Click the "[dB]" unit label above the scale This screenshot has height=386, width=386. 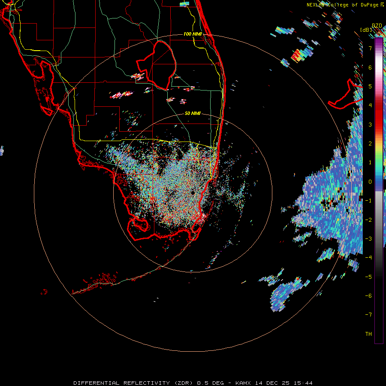(366, 30)
